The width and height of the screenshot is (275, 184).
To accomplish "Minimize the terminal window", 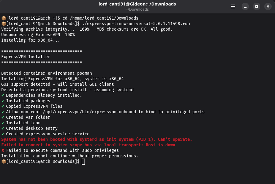I will (245, 6).
